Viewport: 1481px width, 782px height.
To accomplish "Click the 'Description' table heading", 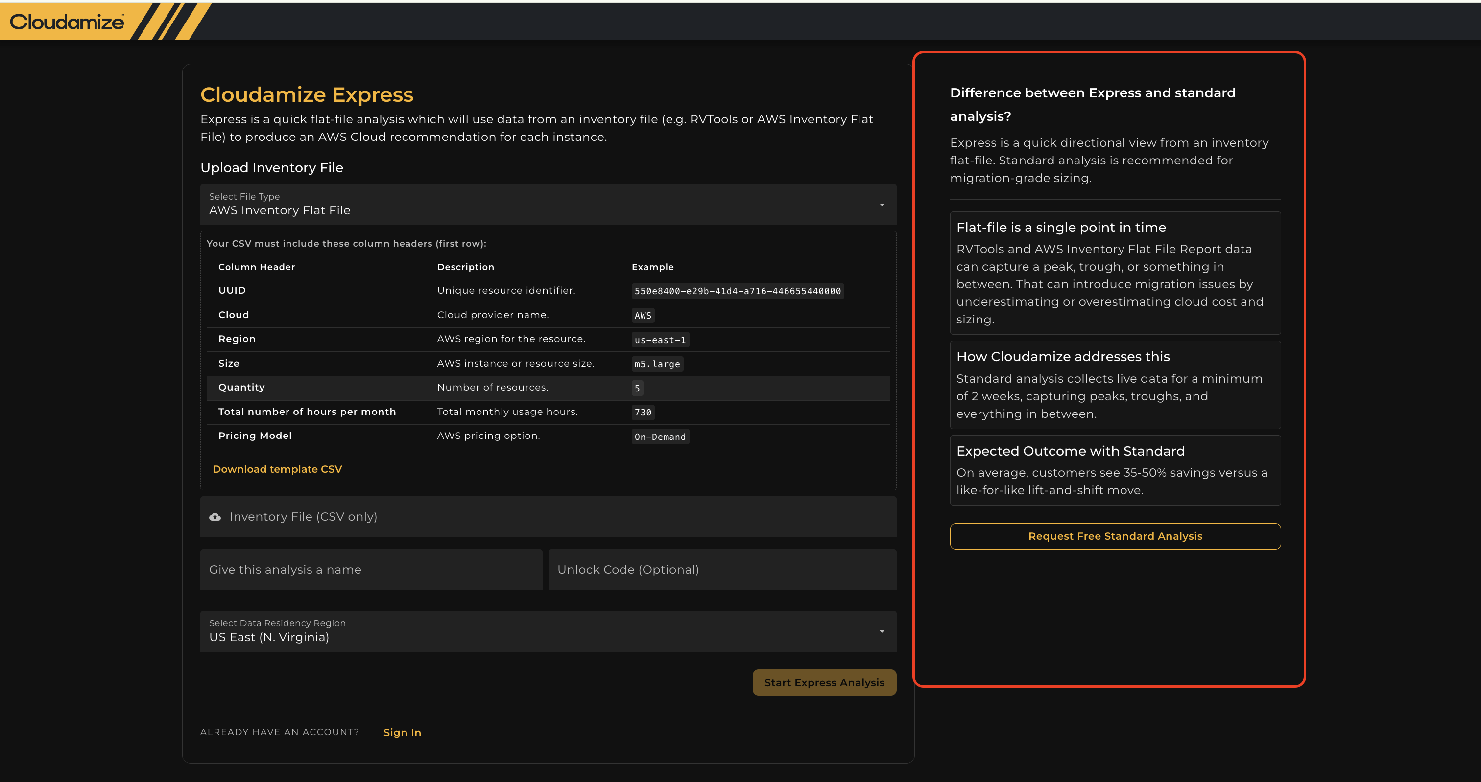I will pos(465,267).
